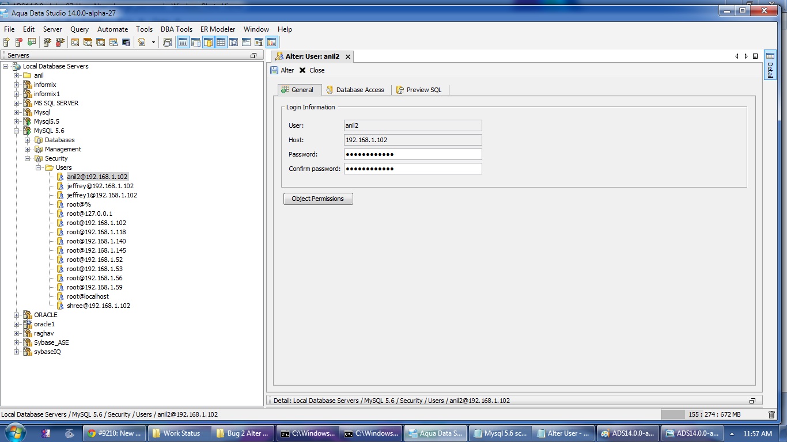
Task: Click the table icon with green circle
Action: click(32, 42)
